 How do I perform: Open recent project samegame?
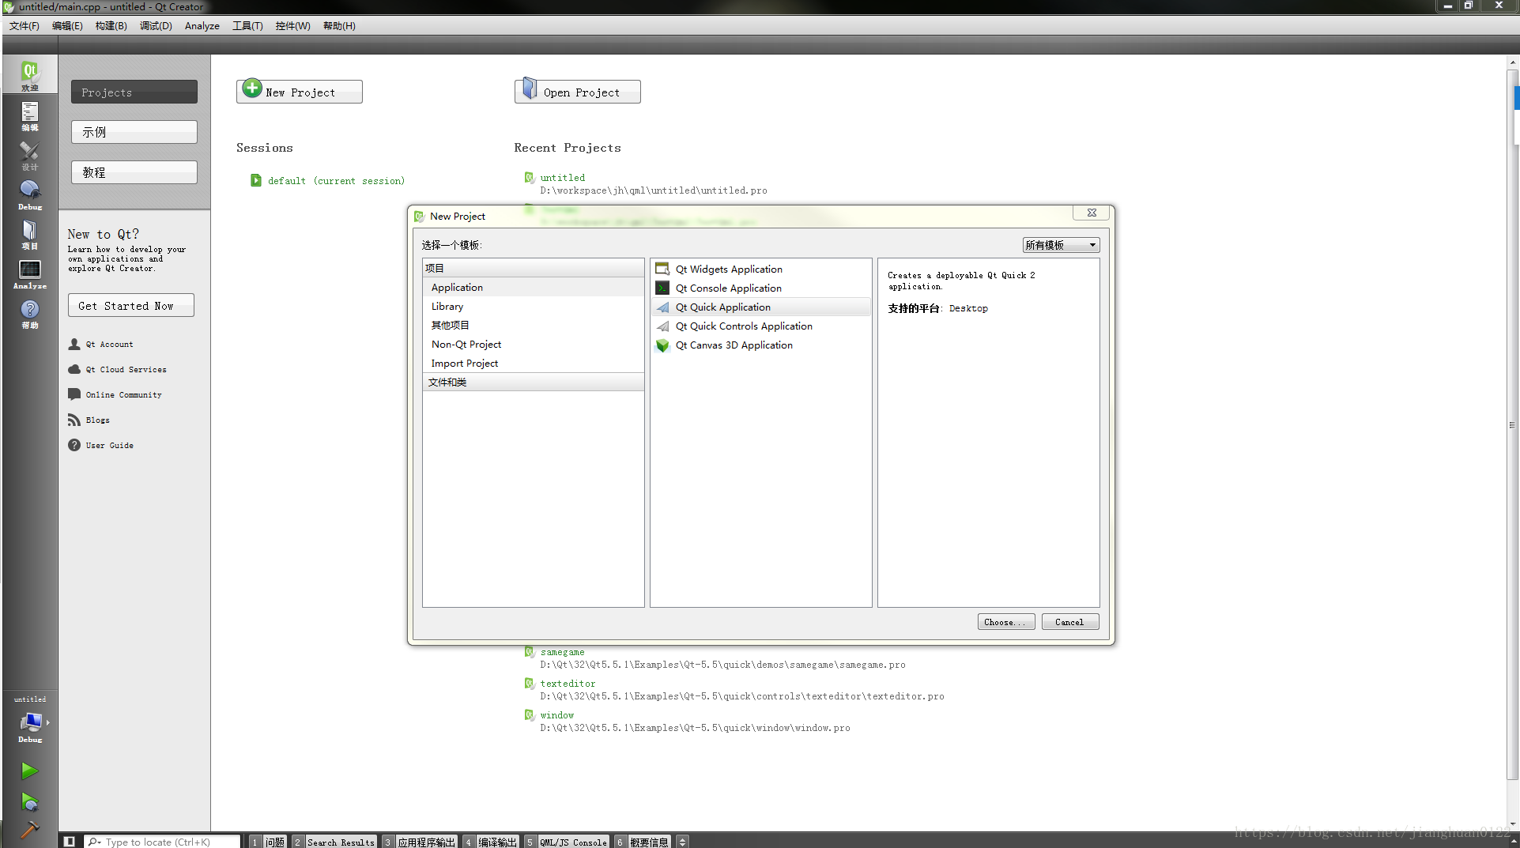(563, 652)
